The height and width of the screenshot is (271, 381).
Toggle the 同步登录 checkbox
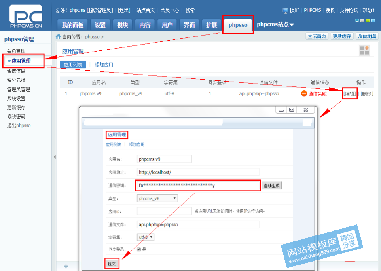(x=139, y=249)
